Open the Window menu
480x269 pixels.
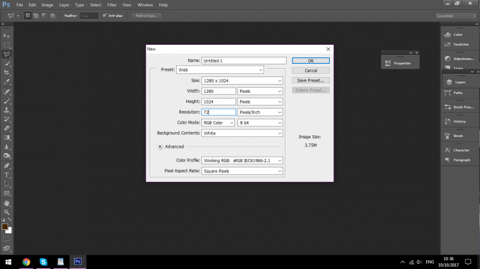click(145, 5)
